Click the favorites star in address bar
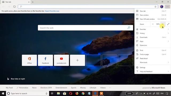The width and height of the screenshot is (171, 96). (156, 7)
